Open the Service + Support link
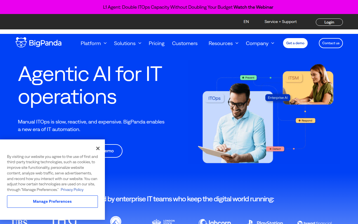The image size is (358, 224). tap(281, 22)
